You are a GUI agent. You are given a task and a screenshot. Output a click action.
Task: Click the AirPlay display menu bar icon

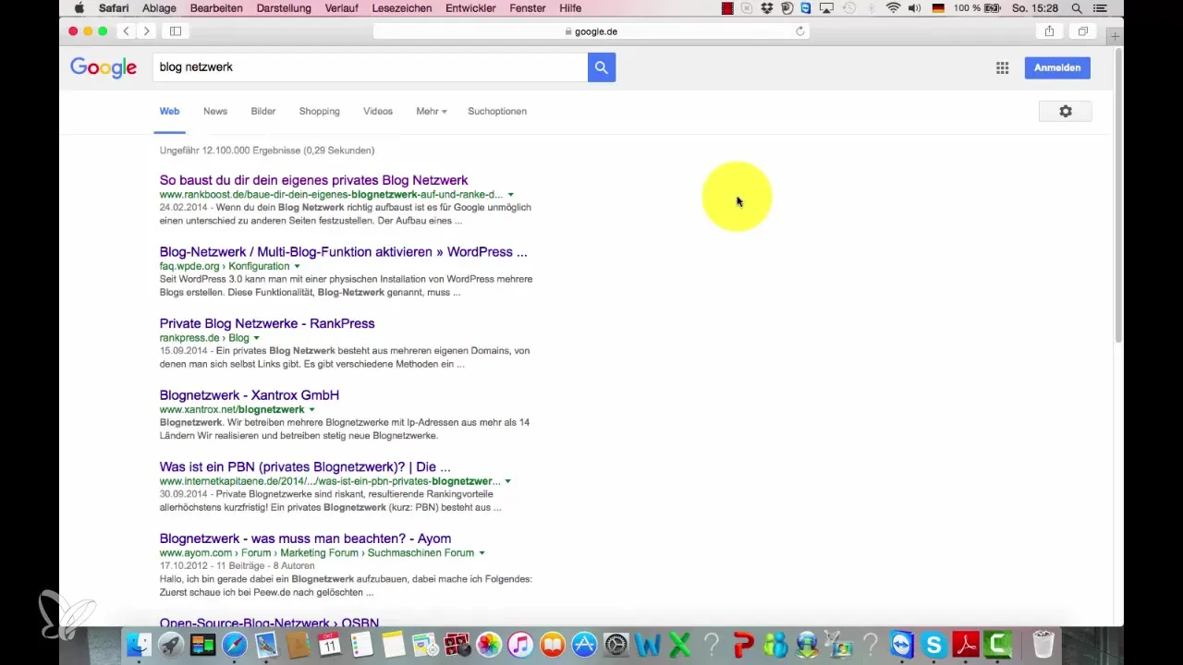pos(827,8)
